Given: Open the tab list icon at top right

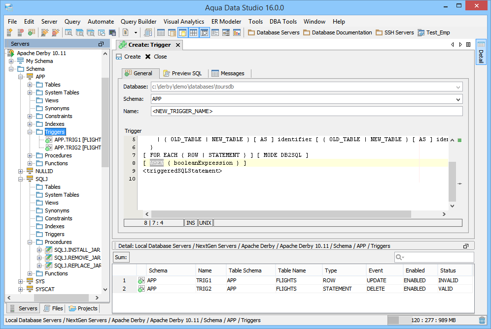Looking at the screenshot, I should pyautogui.click(x=468, y=44).
